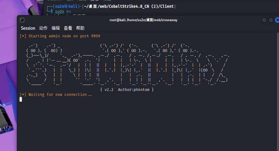
Task: Click the terminal icon in the title bar
Action: pos(22,20)
